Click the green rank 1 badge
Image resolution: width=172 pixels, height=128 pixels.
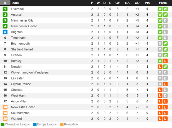[x=5, y=9]
